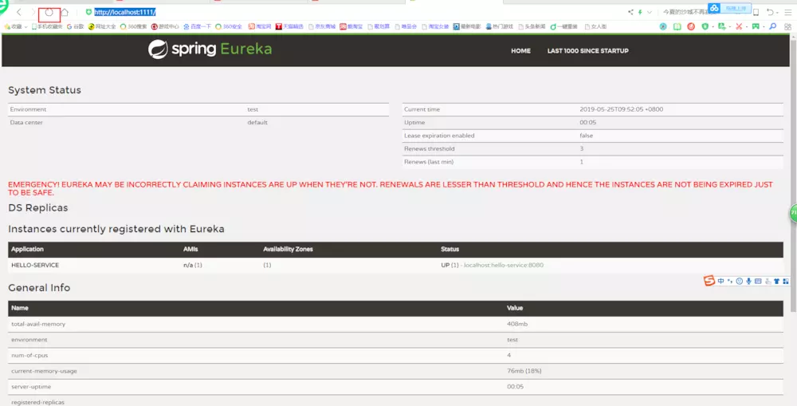This screenshot has height=406, width=797.
Task: Click the 408mb total-avail-memory value
Action: tap(517, 324)
